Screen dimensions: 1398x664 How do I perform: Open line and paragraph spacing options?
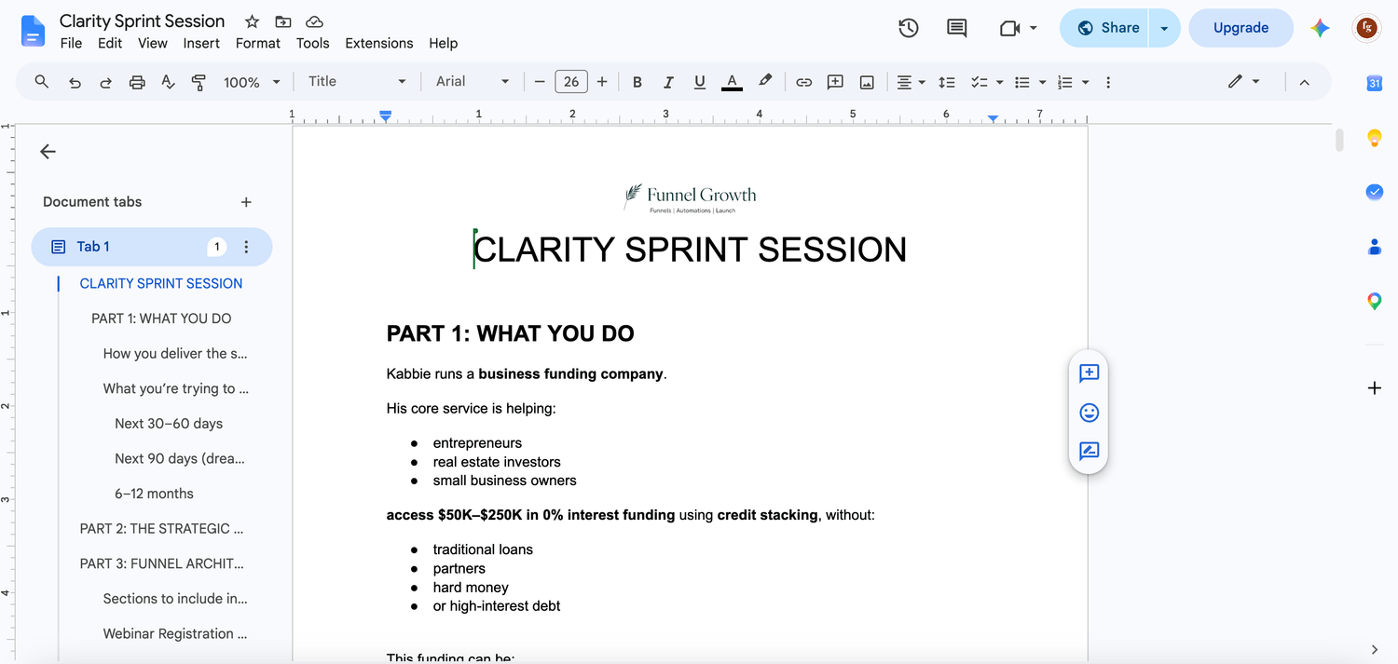[x=947, y=82]
